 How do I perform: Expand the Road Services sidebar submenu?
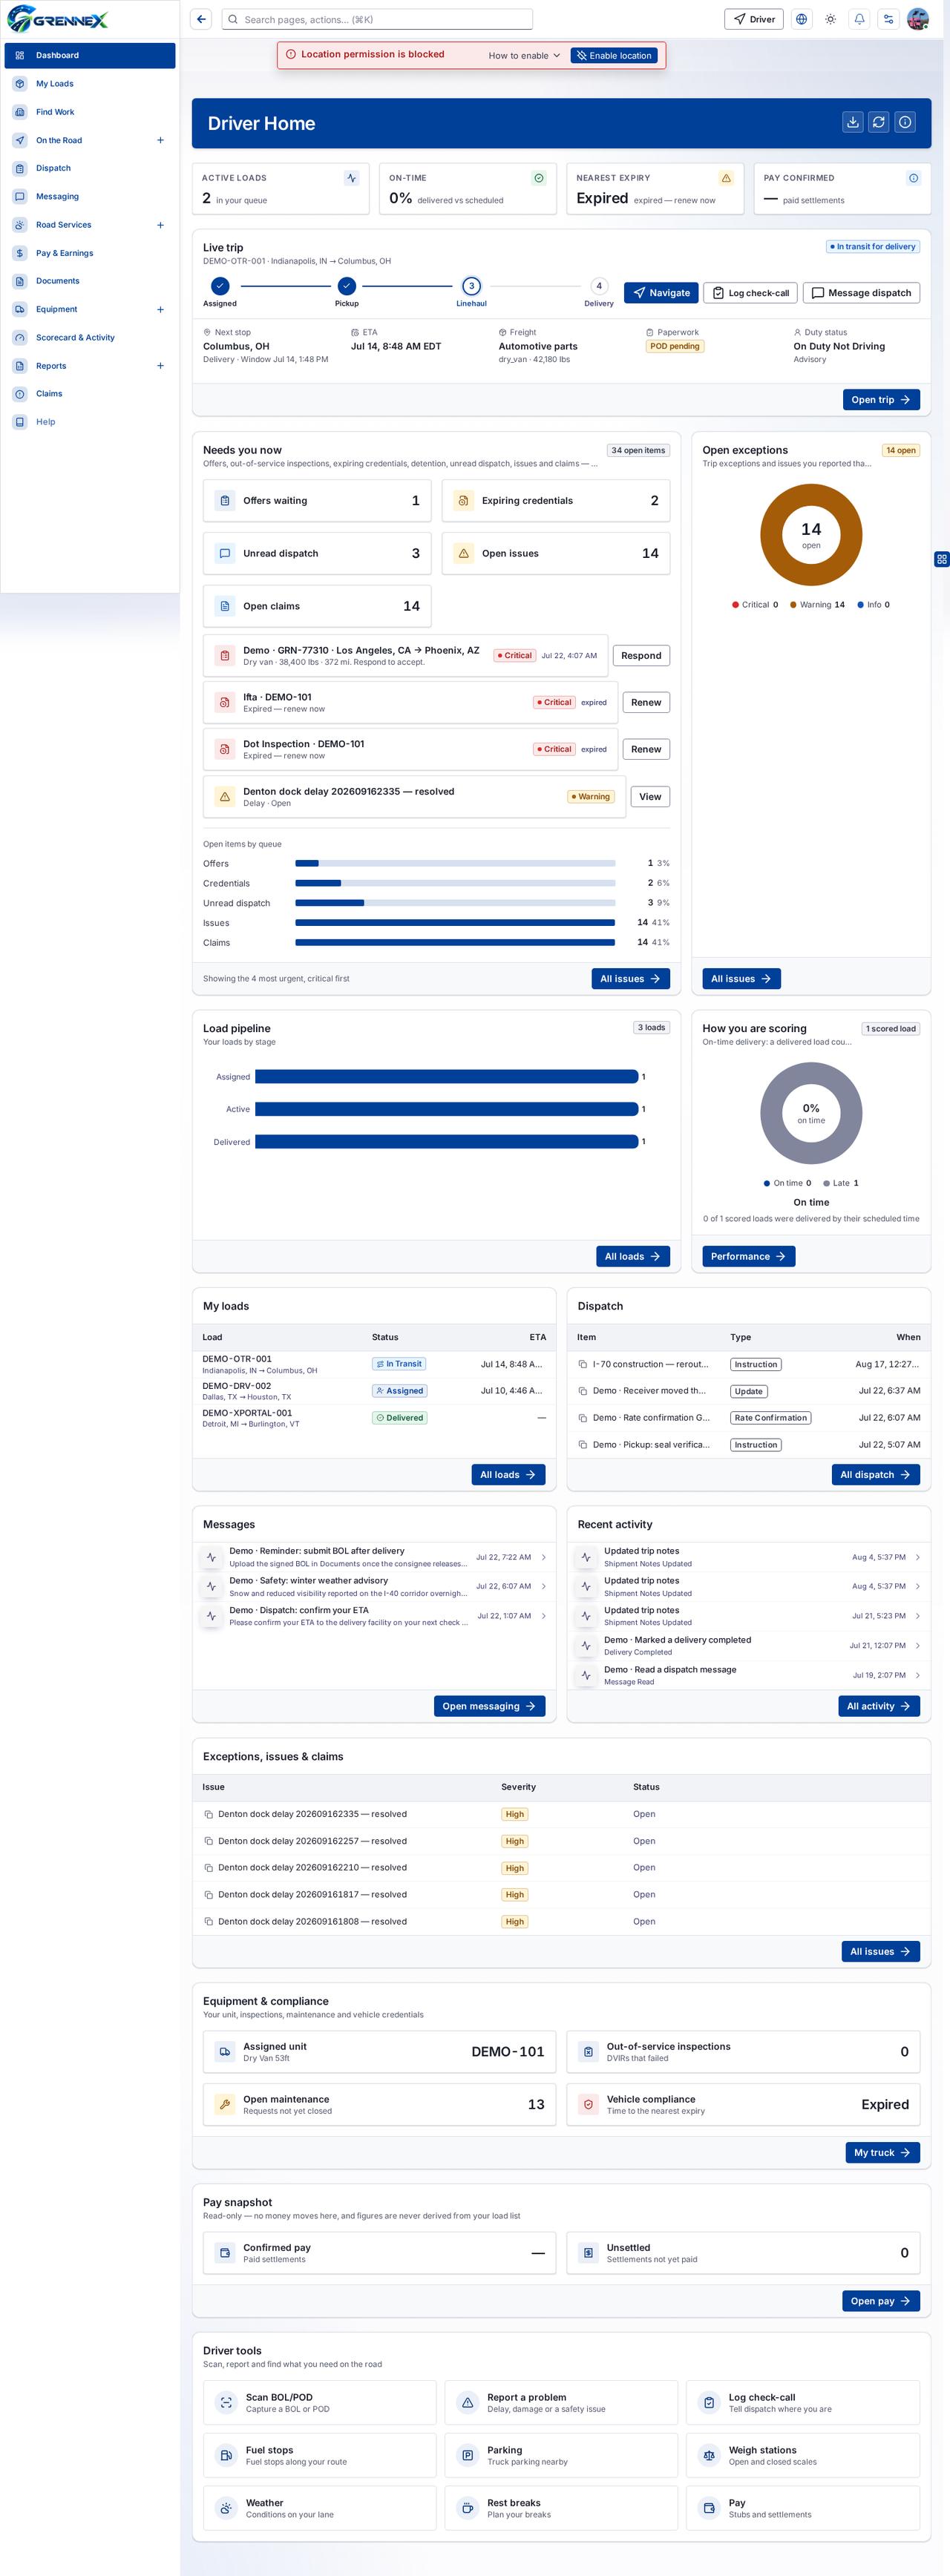[x=160, y=225]
